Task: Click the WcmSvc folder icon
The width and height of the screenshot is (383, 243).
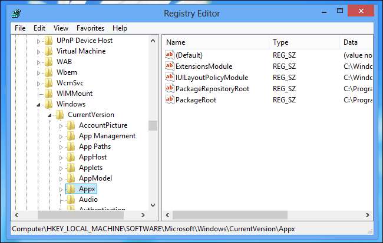Action: [49, 83]
